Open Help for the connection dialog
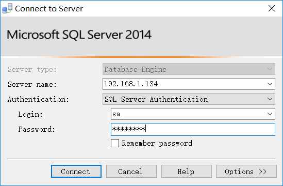Image resolution: width=283 pixels, height=186 pixels. [x=187, y=171]
